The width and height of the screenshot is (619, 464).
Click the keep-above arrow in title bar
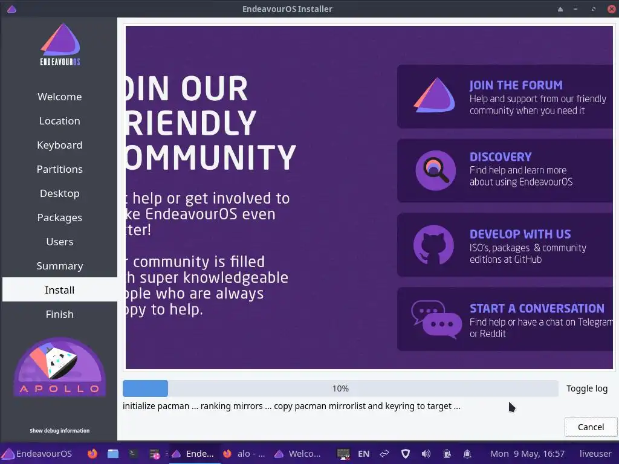click(560, 9)
